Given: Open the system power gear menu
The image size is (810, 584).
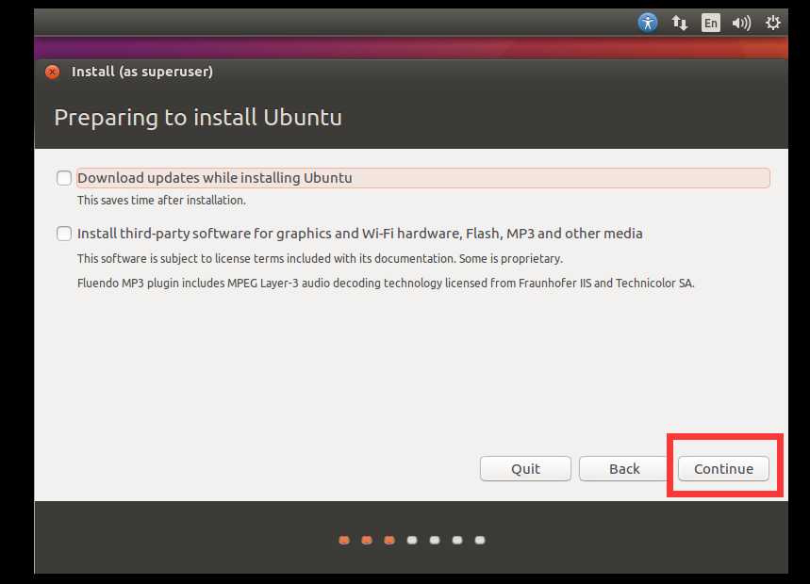Looking at the screenshot, I should pyautogui.click(x=773, y=23).
